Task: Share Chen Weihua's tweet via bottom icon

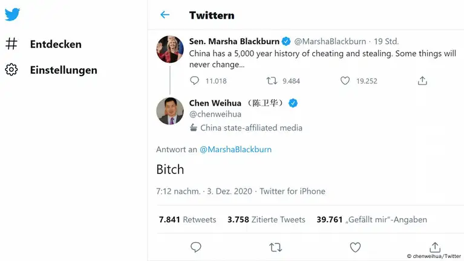Action: click(x=434, y=247)
